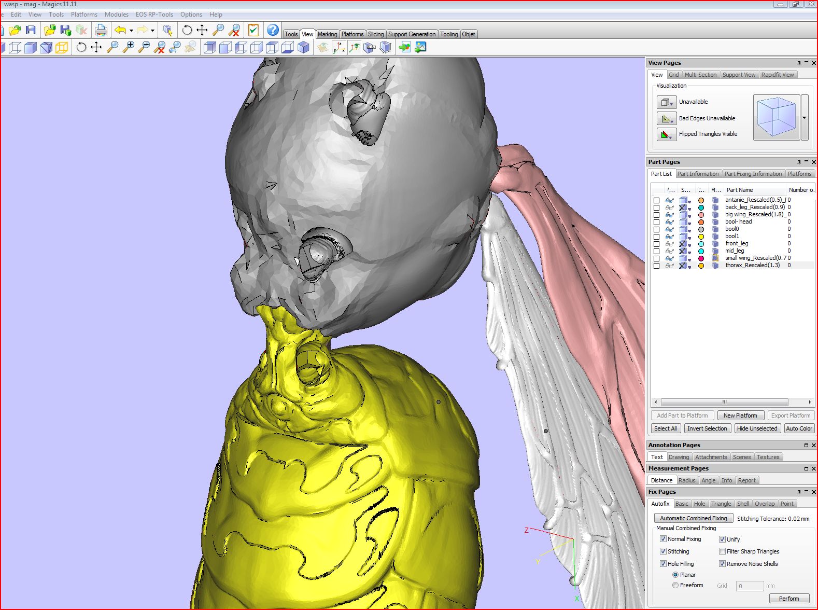Enable Filter Sharp Triangles checkbox
Screen dimensions: 818x610
722,551
